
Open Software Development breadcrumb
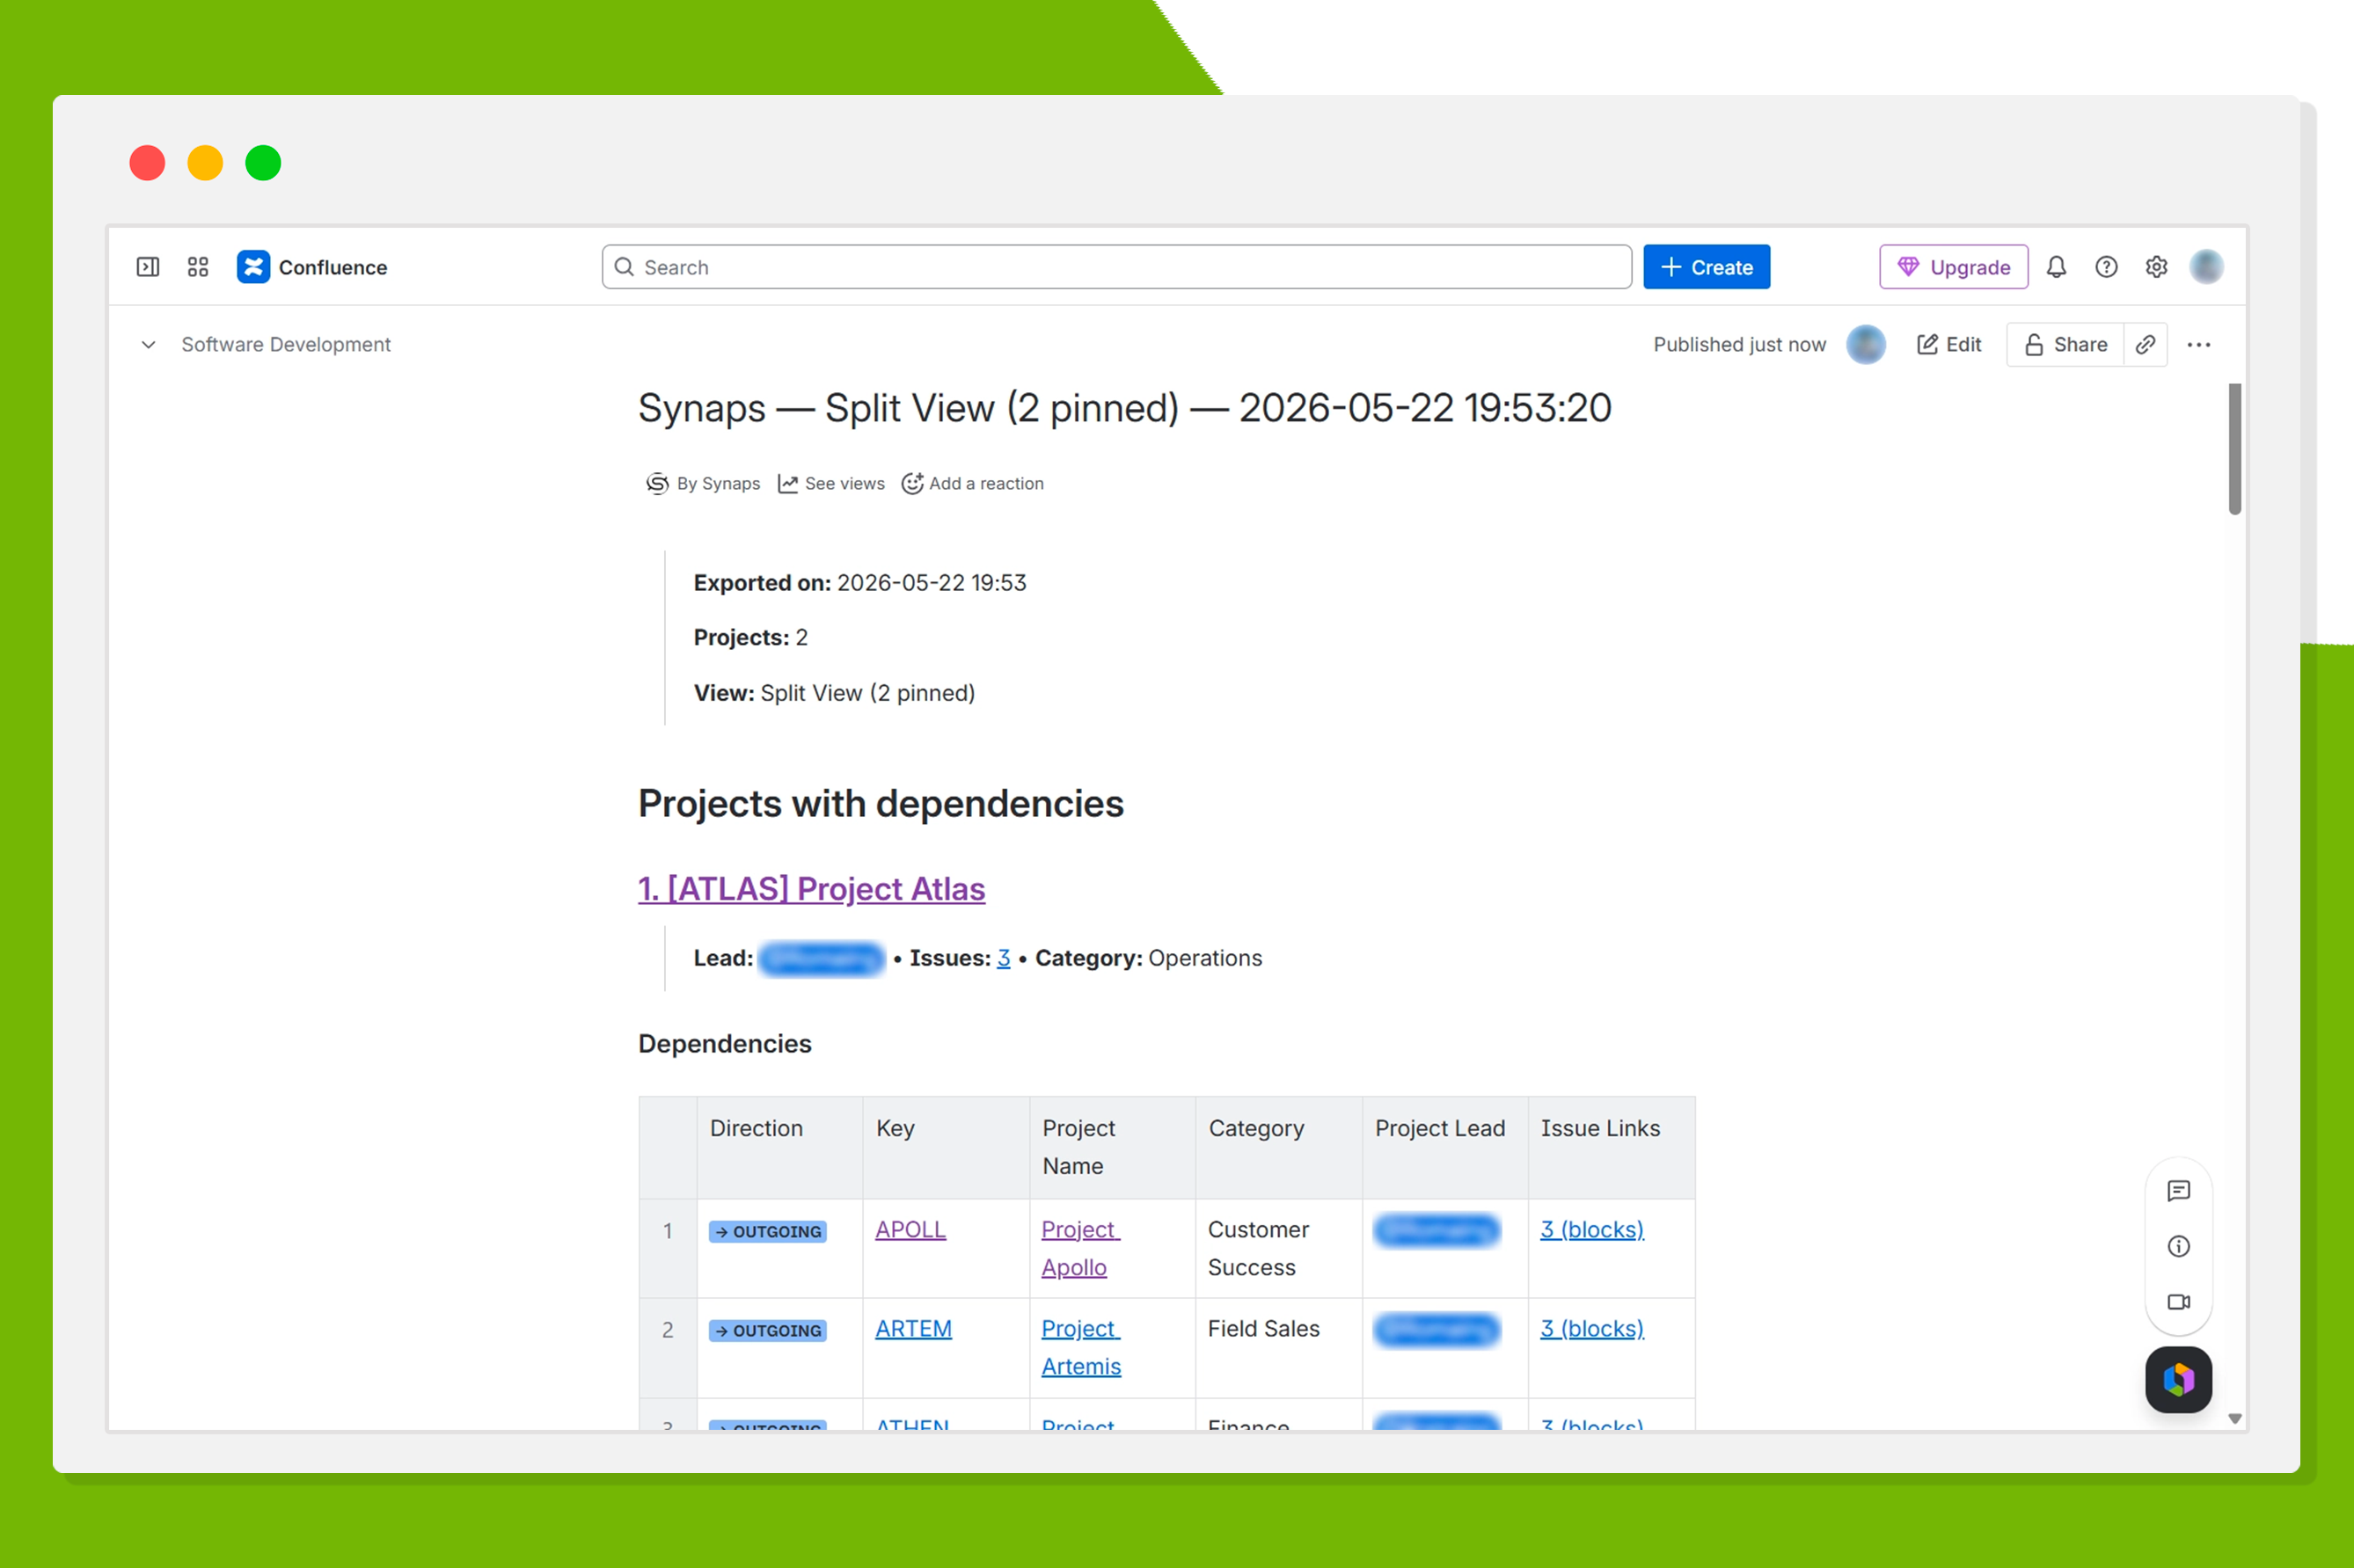click(286, 345)
